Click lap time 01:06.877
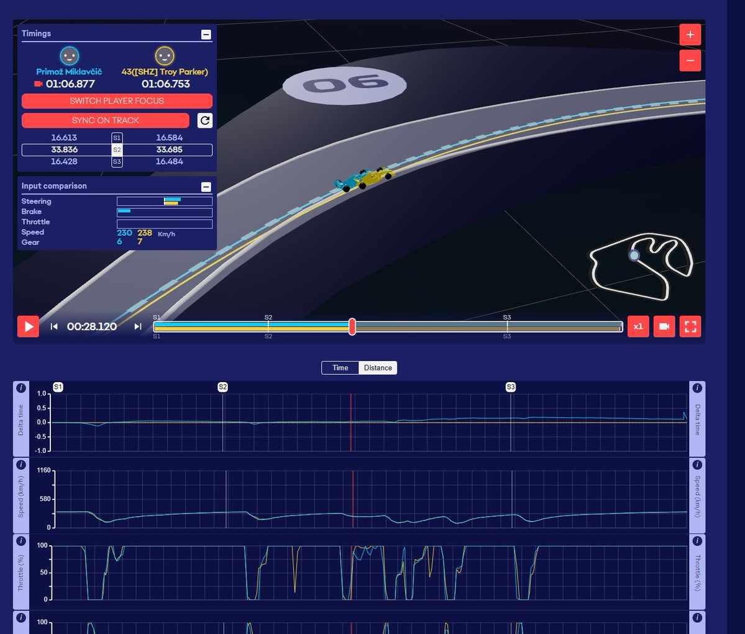The width and height of the screenshot is (745, 634). tap(70, 84)
